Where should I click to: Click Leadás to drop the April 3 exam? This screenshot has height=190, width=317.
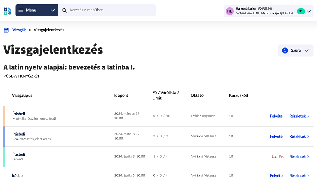tap(277, 156)
